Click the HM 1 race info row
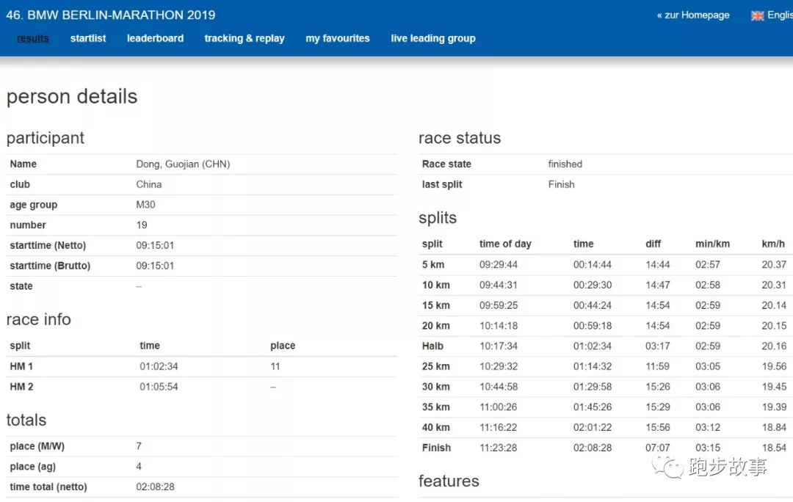The height and width of the screenshot is (502, 793). [21, 366]
